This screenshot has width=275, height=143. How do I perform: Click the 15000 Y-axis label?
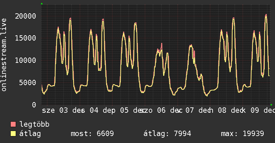click(x=25, y=38)
